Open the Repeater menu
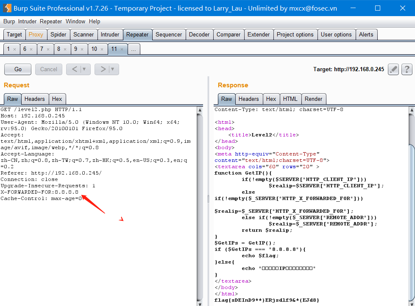Viewport: 415px width, 306px height. coord(51,22)
